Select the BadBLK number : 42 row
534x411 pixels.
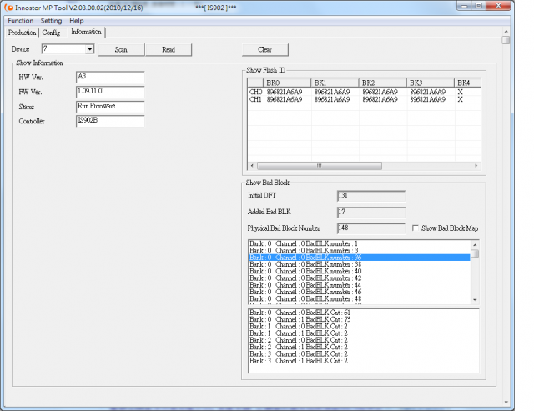coord(360,278)
